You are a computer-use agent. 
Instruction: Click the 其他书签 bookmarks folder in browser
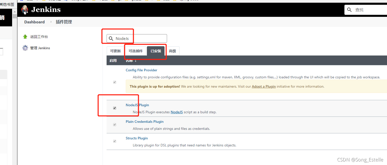(x=7, y=4)
